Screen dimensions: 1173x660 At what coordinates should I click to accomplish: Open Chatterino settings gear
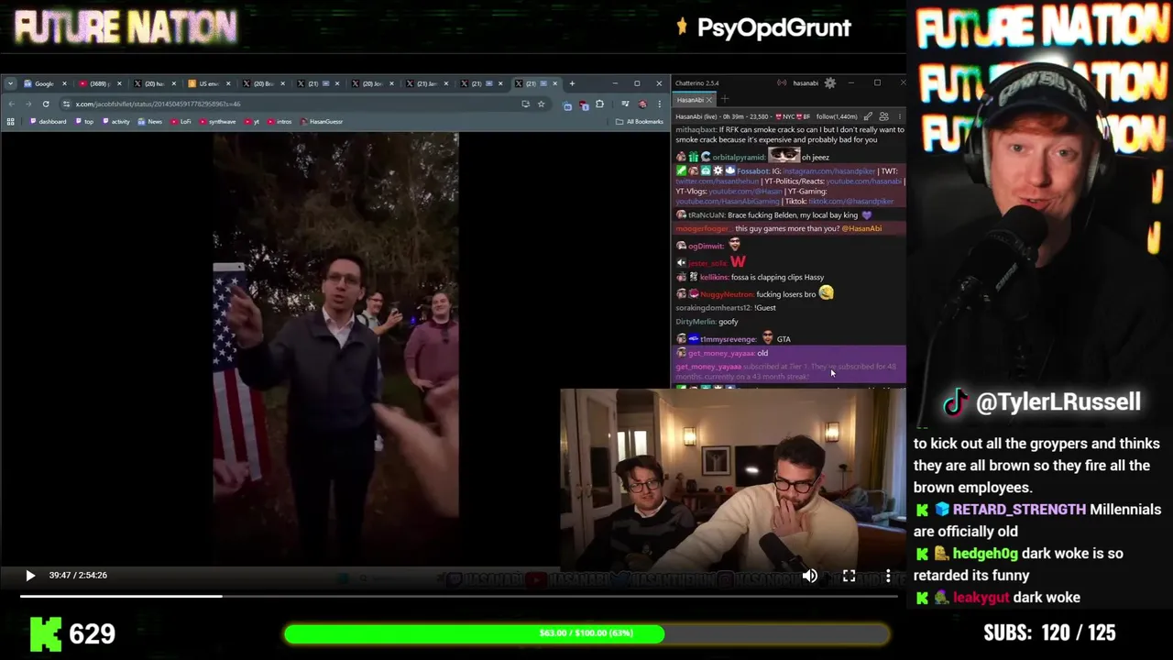pyautogui.click(x=830, y=82)
